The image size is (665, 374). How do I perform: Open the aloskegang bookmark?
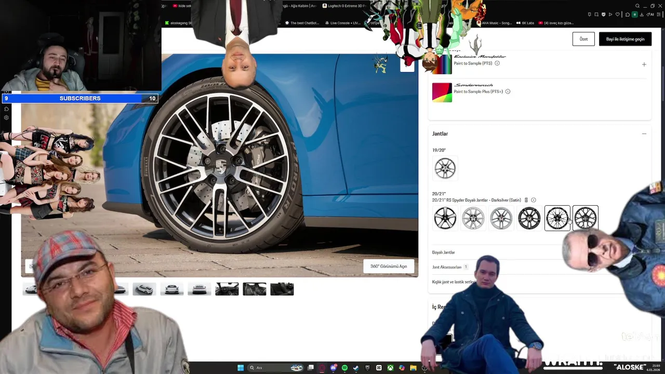click(178, 23)
